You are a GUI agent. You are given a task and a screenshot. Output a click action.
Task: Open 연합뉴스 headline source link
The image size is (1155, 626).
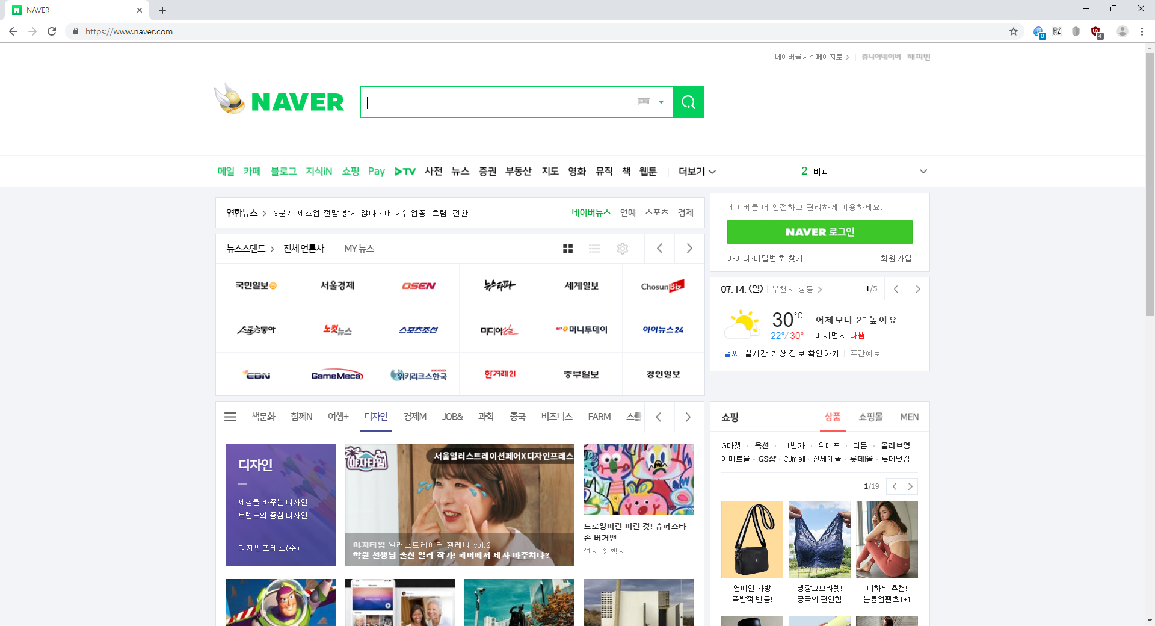[246, 213]
